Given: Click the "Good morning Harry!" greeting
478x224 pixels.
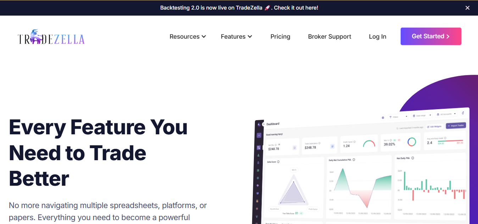Looking at the screenshot, I should (x=274, y=135).
